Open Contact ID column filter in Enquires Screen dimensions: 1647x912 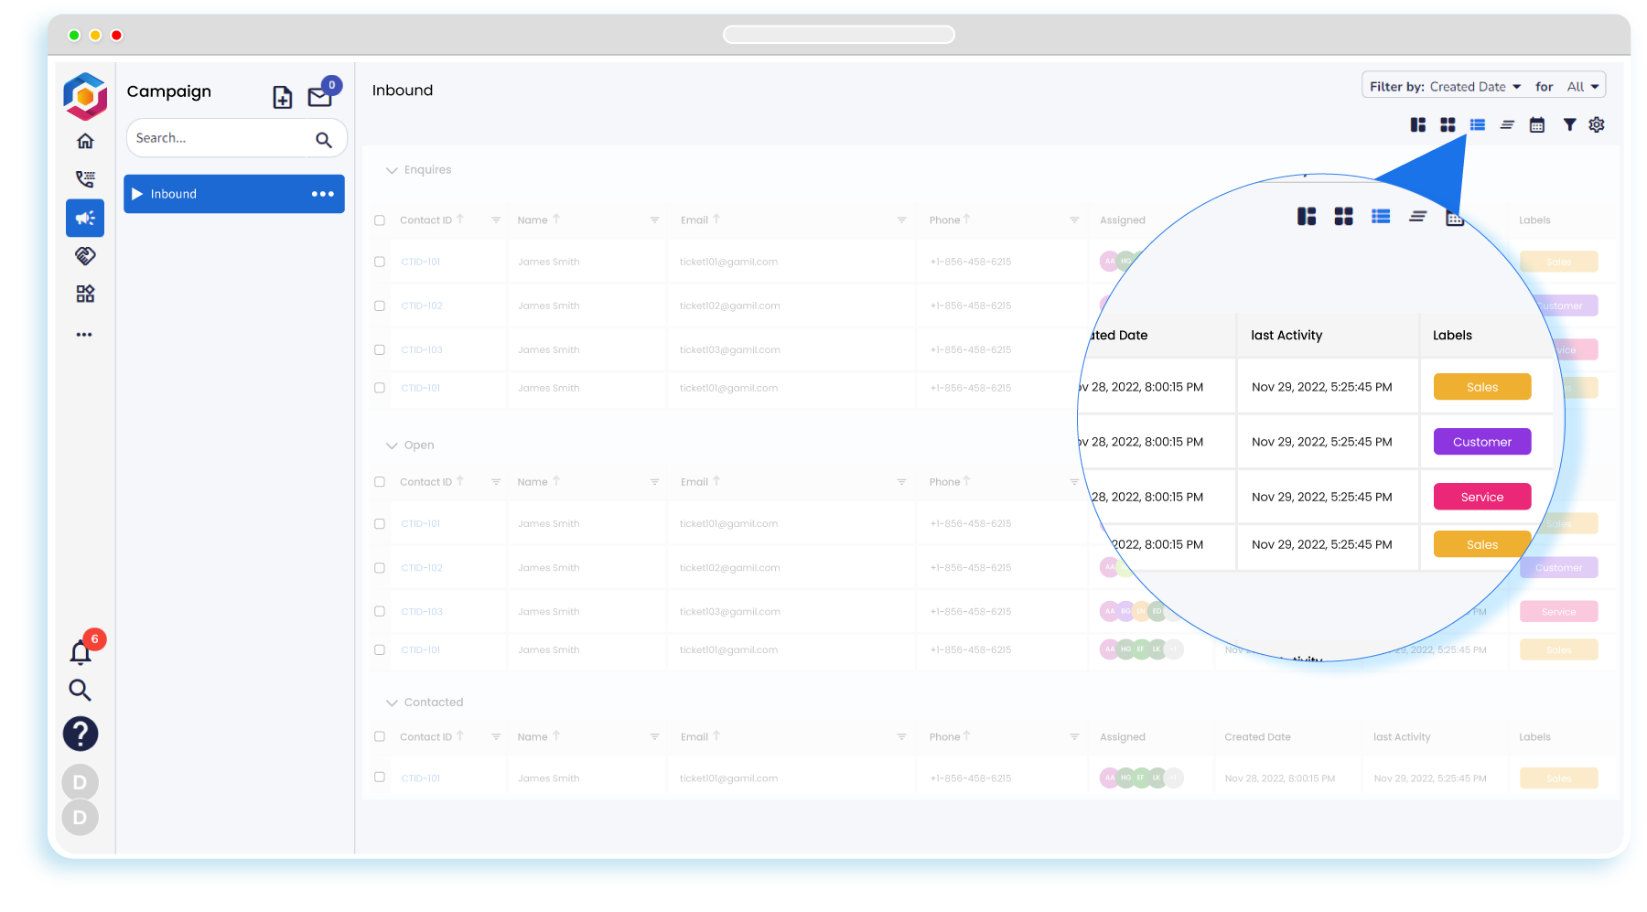coord(496,220)
